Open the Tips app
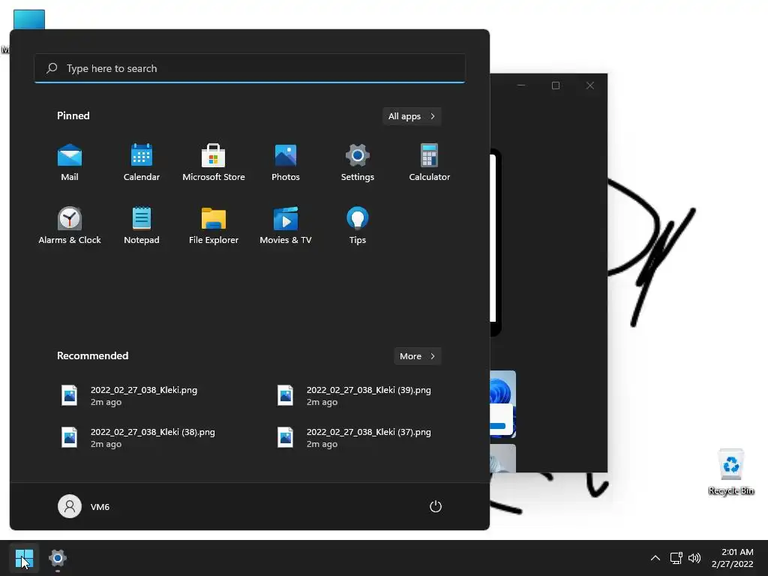The image size is (768, 576). click(x=358, y=225)
